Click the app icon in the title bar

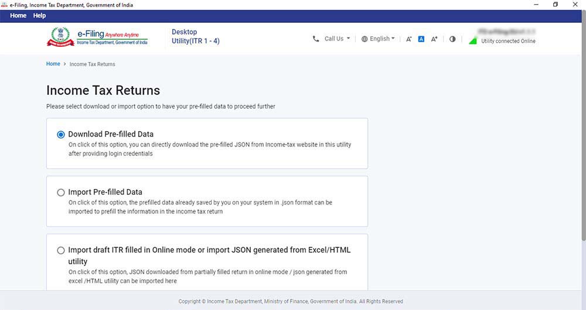pyautogui.click(x=5, y=5)
